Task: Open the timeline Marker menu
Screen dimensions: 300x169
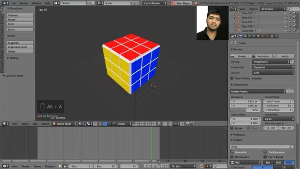Action: [x=25, y=166]
